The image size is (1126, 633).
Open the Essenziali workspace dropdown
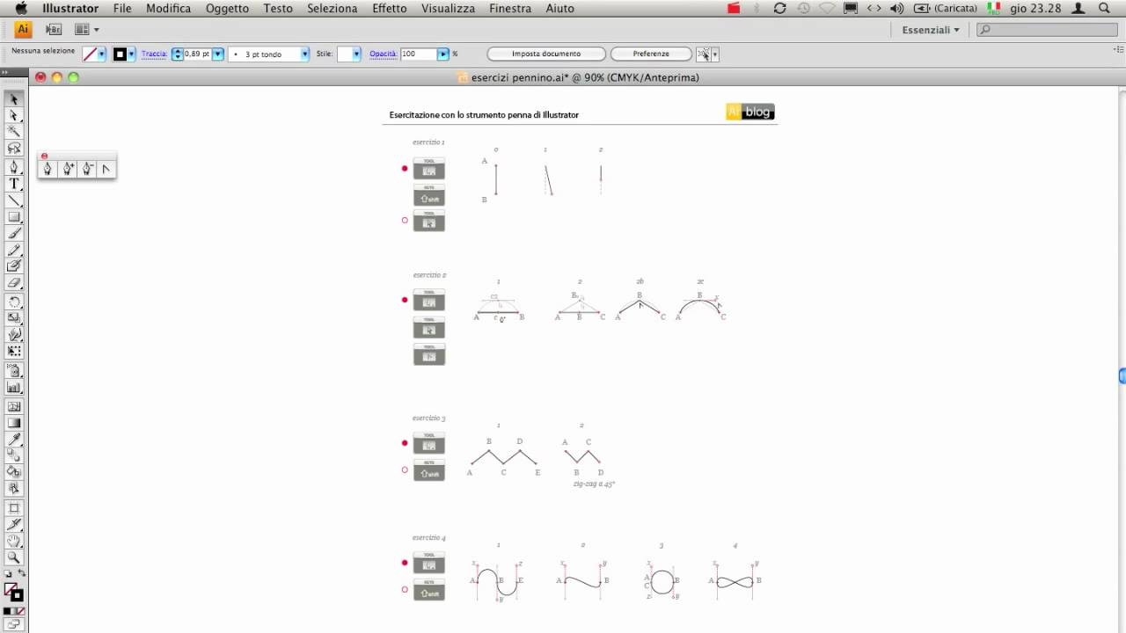(931, 30)
